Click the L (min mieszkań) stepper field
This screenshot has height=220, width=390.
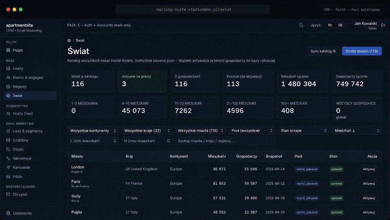[93, 141]
